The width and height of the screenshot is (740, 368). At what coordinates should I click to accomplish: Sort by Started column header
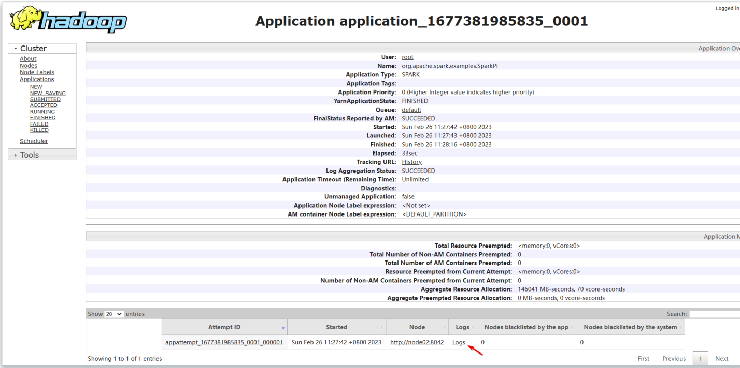click(x=337, y=327)
